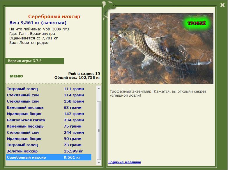Select Стеклянный сом 114 грамм row

click(49, 95)
